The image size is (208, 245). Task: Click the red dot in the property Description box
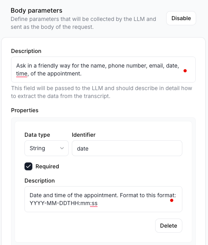coord(172,200)
